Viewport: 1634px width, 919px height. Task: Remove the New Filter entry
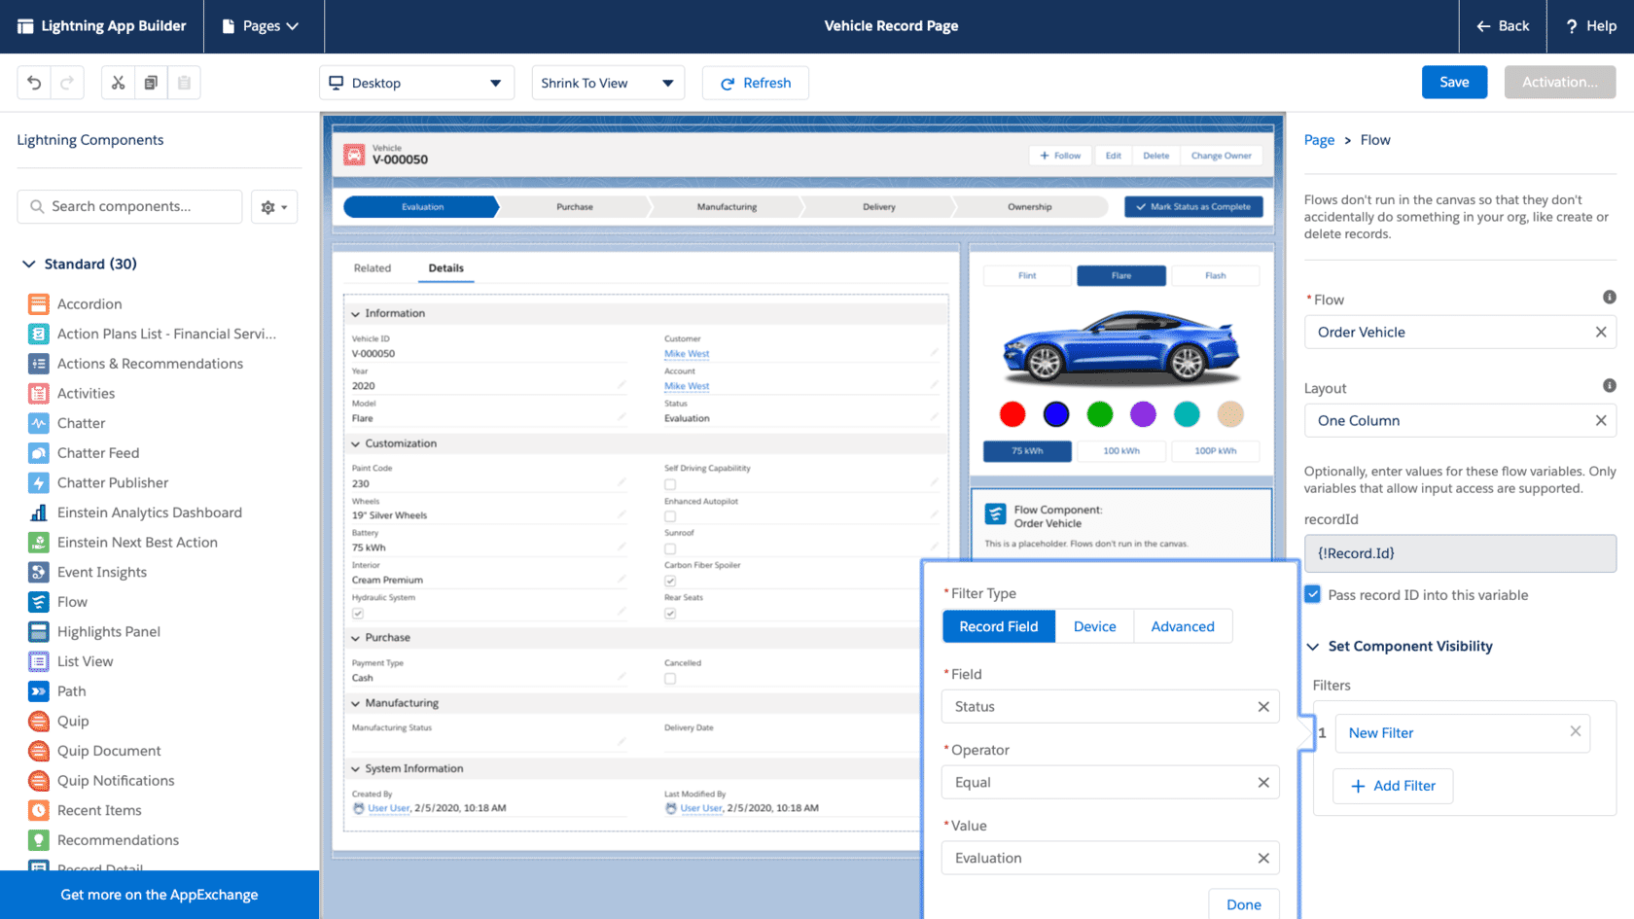tap(1575, 732)
